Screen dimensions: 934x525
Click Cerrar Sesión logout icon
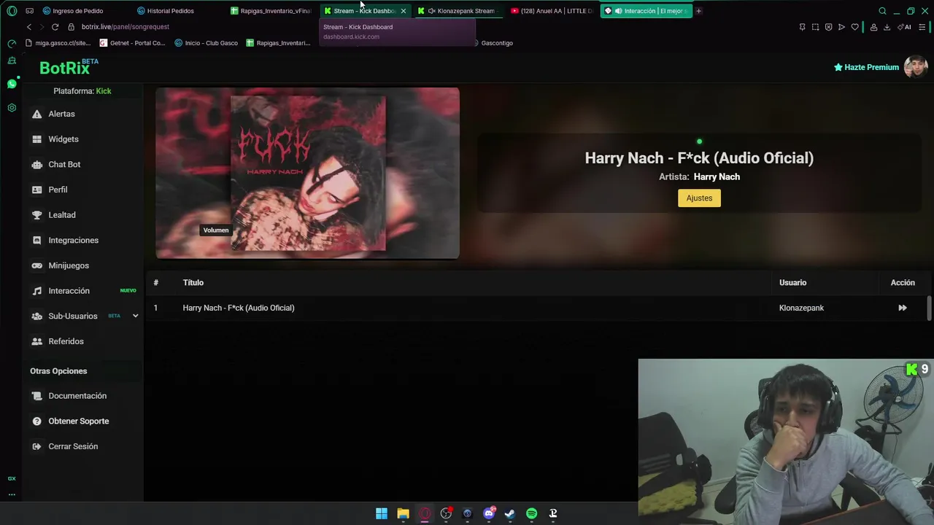[36, 446]
